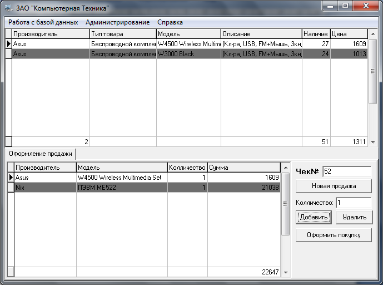Focus the 'Колличество' input field
This screenshot has width=383, height=285.
[354, 203]
